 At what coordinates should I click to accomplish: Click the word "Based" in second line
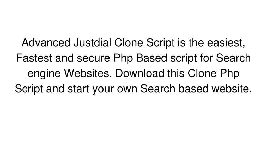coord(151,58)
